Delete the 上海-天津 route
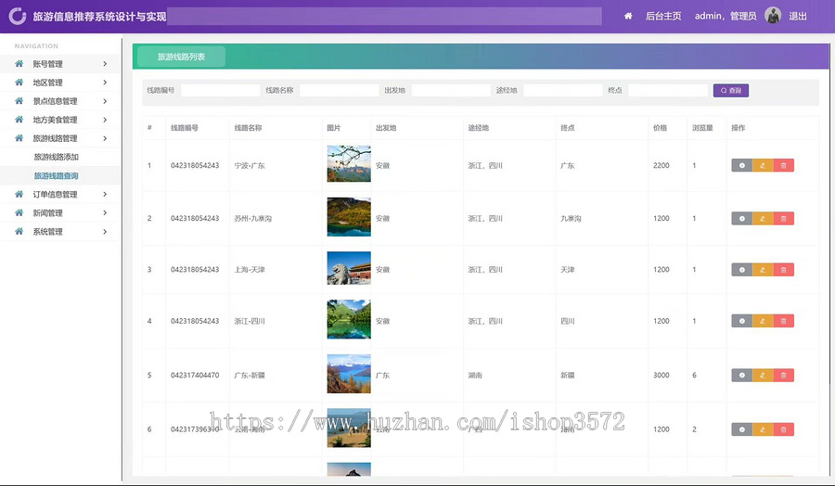835x486 pixels. point(783,270)
